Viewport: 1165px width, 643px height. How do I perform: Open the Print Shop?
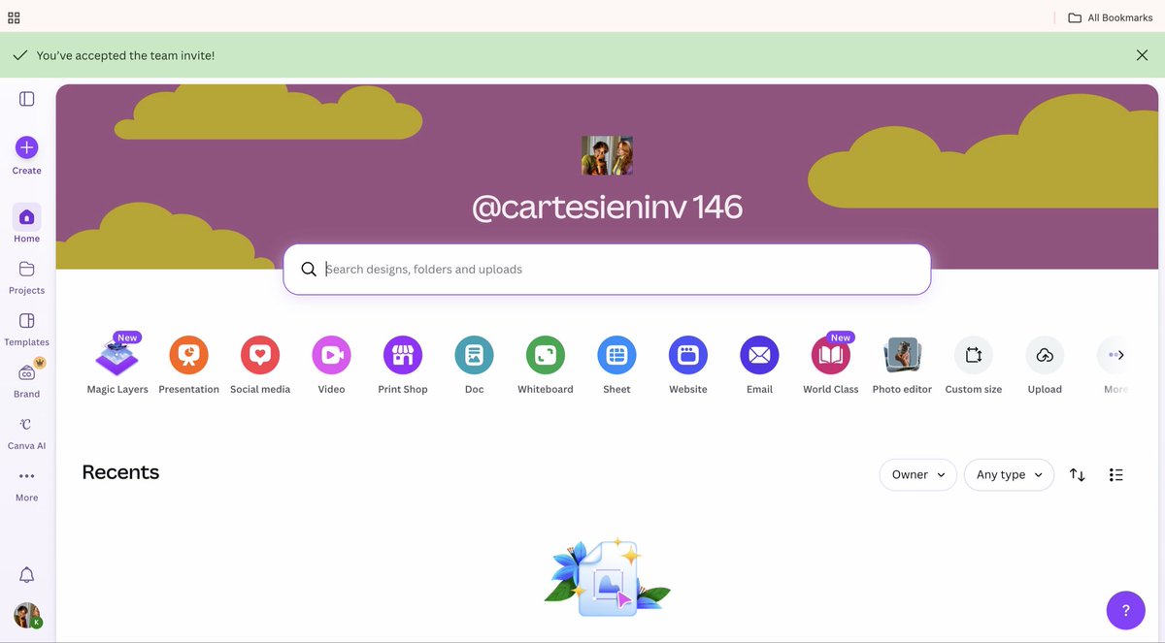(x=403, y=365)
